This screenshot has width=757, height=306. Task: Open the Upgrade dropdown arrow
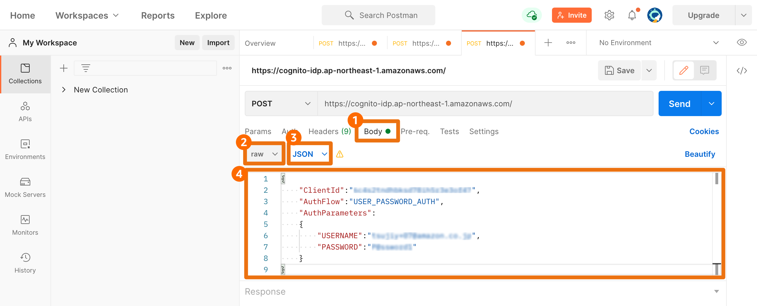(x=744, y=15)
